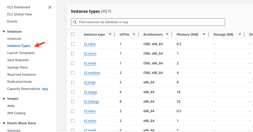Open the t2.small instance type link

click(x=90, y=63)
